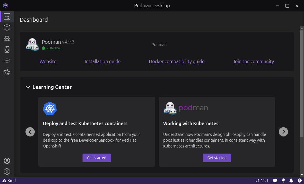
Task: Open the Extensions puzzle icon
Action: (7, 72)
